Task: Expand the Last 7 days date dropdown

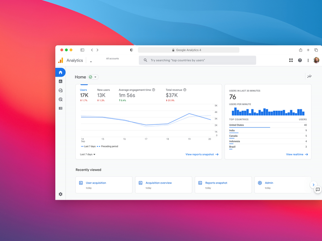Action: click(x=88, y=155)
